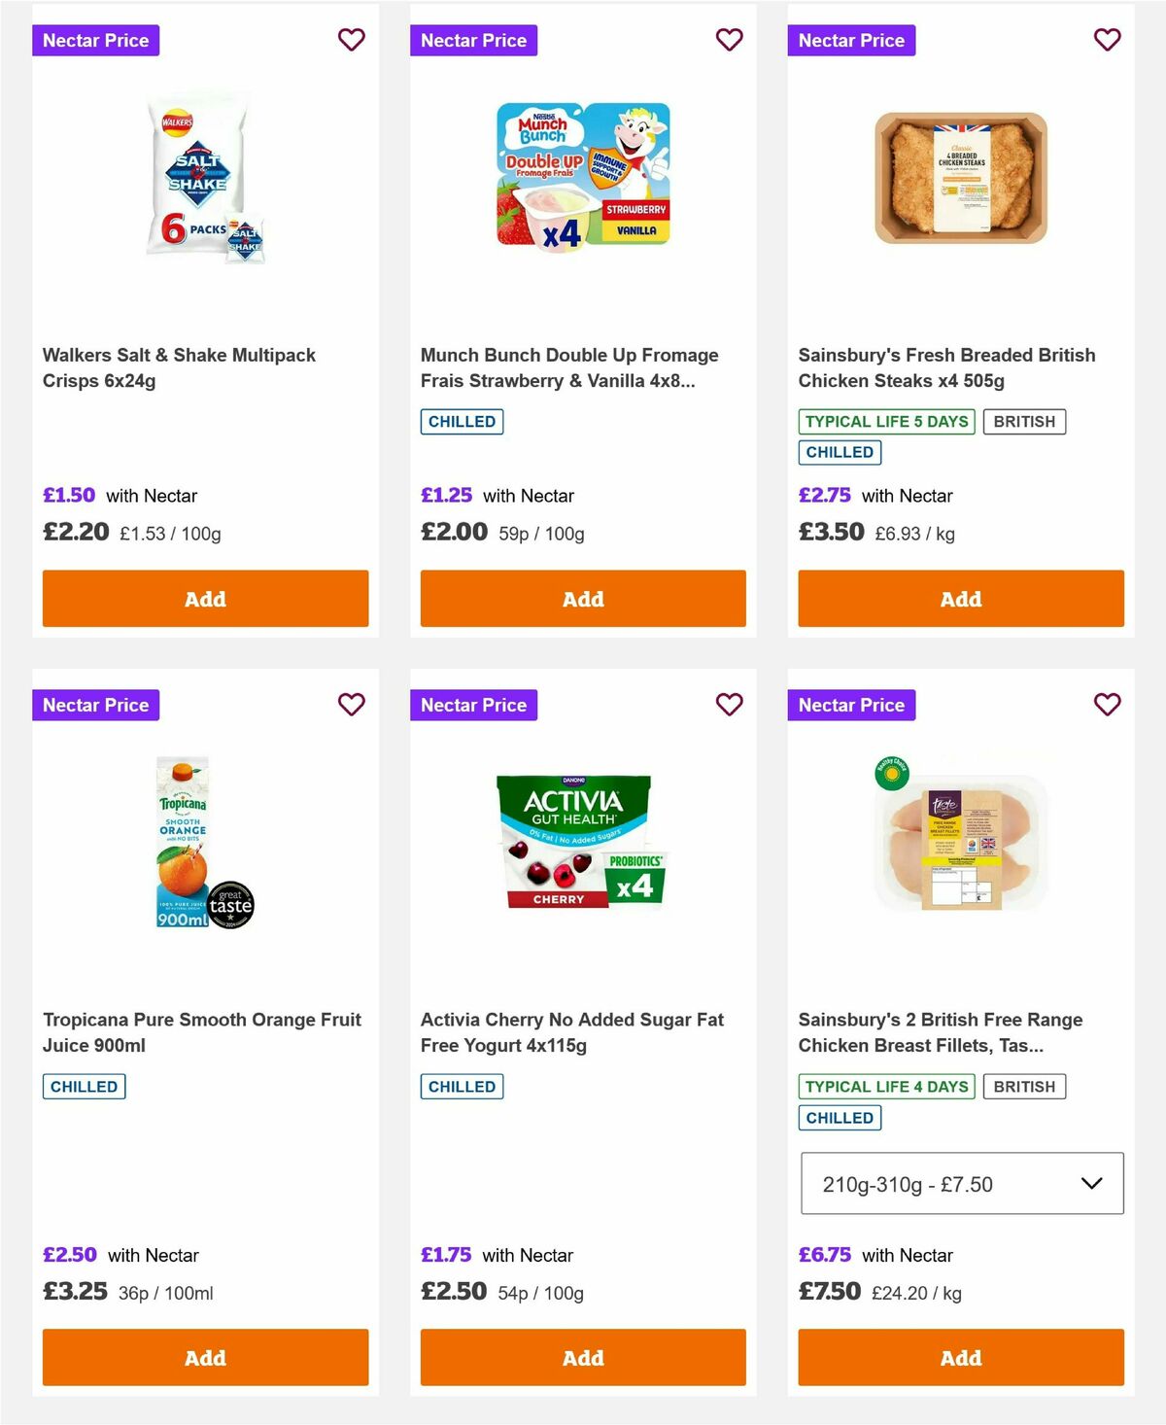Click the Nectar Price badge on Walkers crisps
Image resolution: width=1166 pixels, height=1425 pixels.
tap(96, 40)
